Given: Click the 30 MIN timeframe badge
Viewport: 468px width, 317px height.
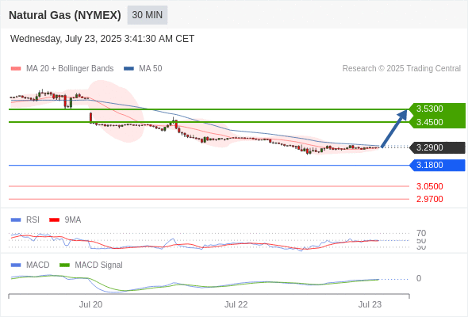Looking at the screenshot, I should [148, 15].
